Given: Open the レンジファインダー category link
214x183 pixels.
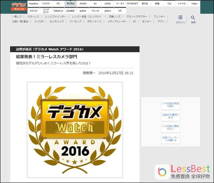Looking at the screenshot, I should click(56, 17).
